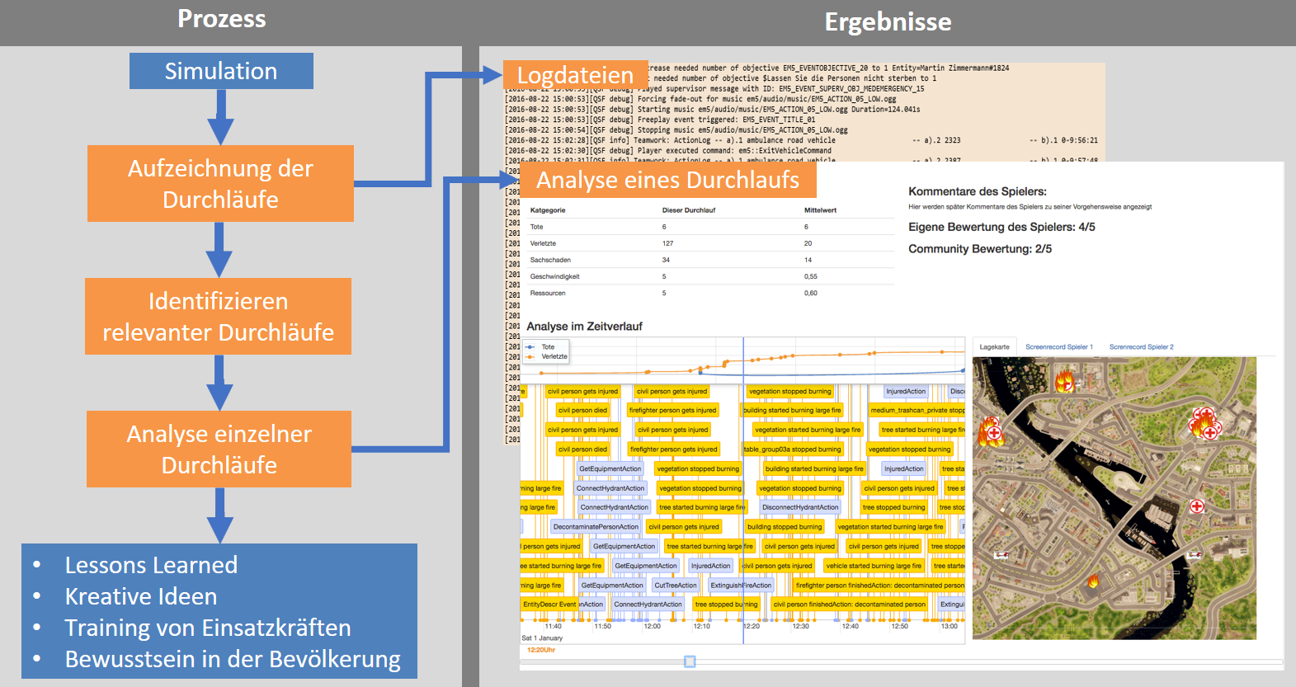
Task: Toggle the Verletzte series in the chart legend
Action: point(546,357)
